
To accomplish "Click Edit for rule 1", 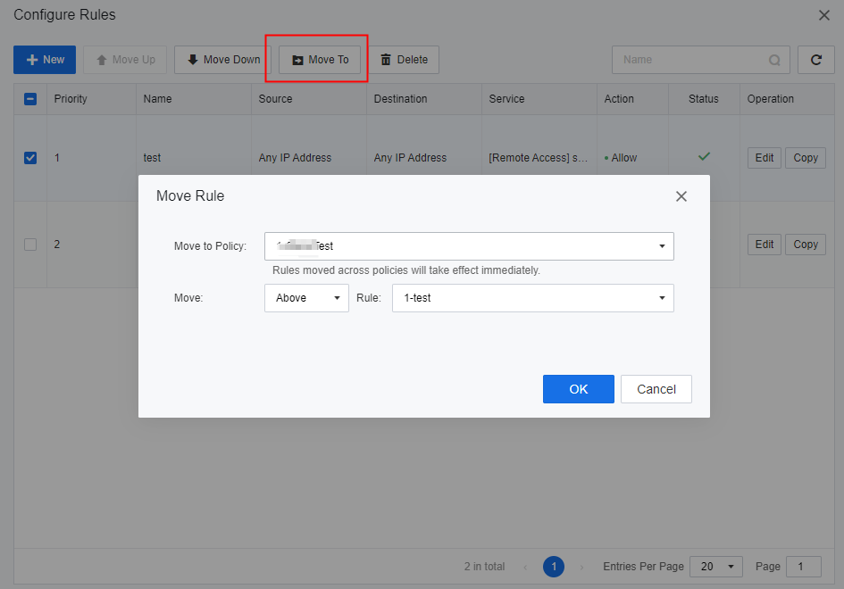I will pos(765,158).
